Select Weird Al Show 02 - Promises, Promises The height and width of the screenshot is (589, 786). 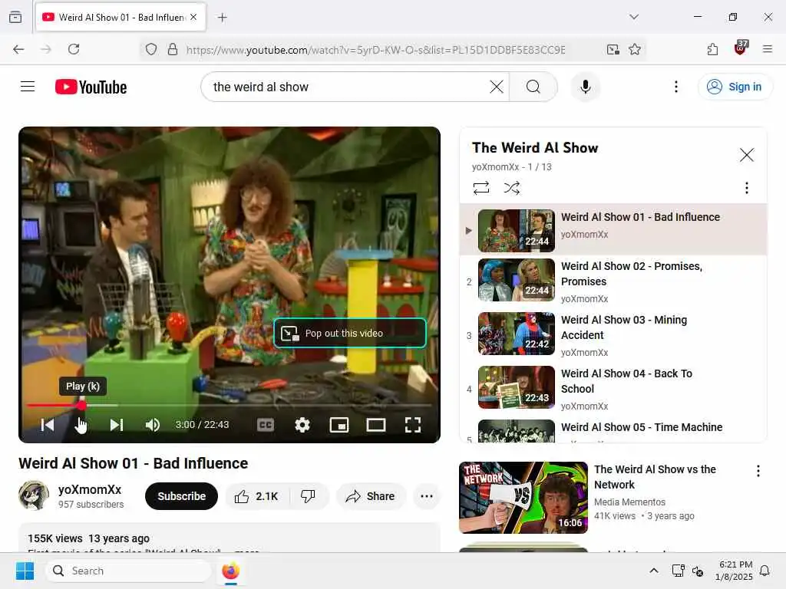(x=613, y=281)
